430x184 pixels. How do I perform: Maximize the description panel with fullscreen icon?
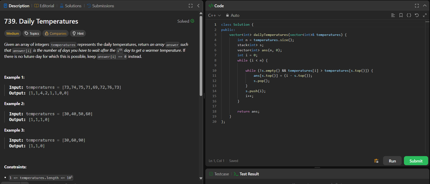190,6
